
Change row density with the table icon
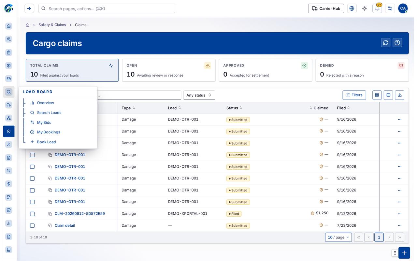(377, 95)
